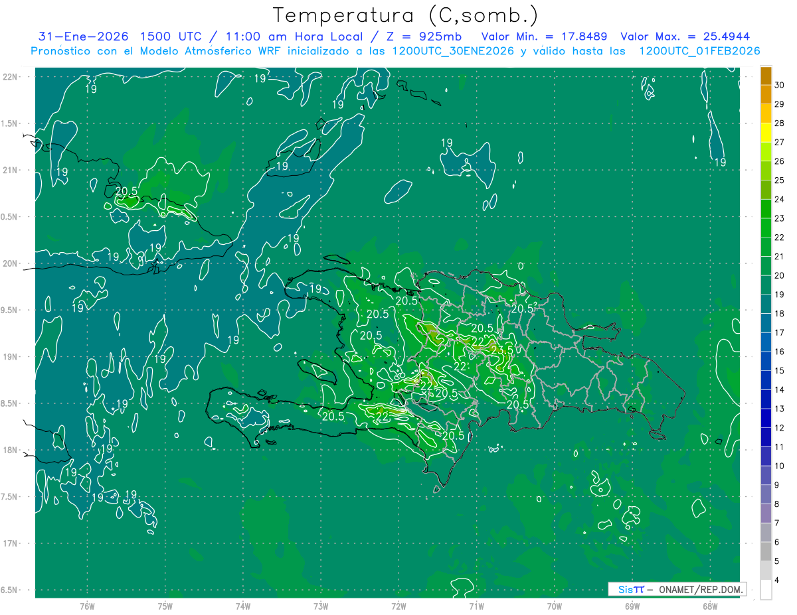The width and height of the screenshot is (797, 615).
Task: Click the "71W" longitude axis label
Action: 476,606
